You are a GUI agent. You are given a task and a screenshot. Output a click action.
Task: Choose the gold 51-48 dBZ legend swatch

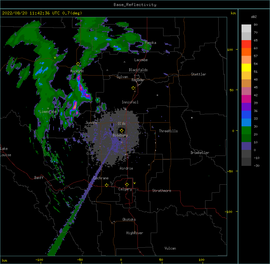point(246,76)
